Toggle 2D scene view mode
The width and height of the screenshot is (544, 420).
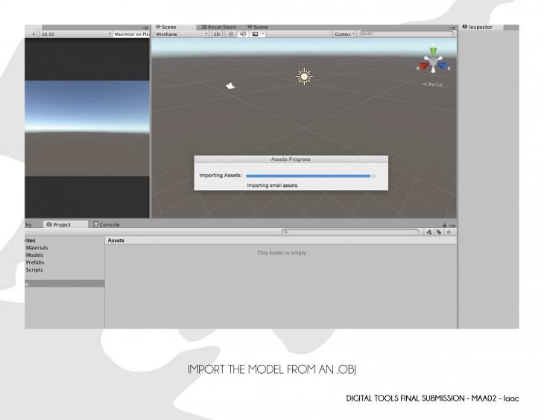coord(217,34)
